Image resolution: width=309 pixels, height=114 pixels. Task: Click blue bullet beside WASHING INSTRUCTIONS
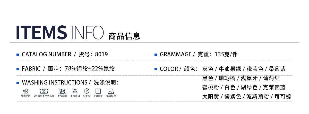click(18, 83)
